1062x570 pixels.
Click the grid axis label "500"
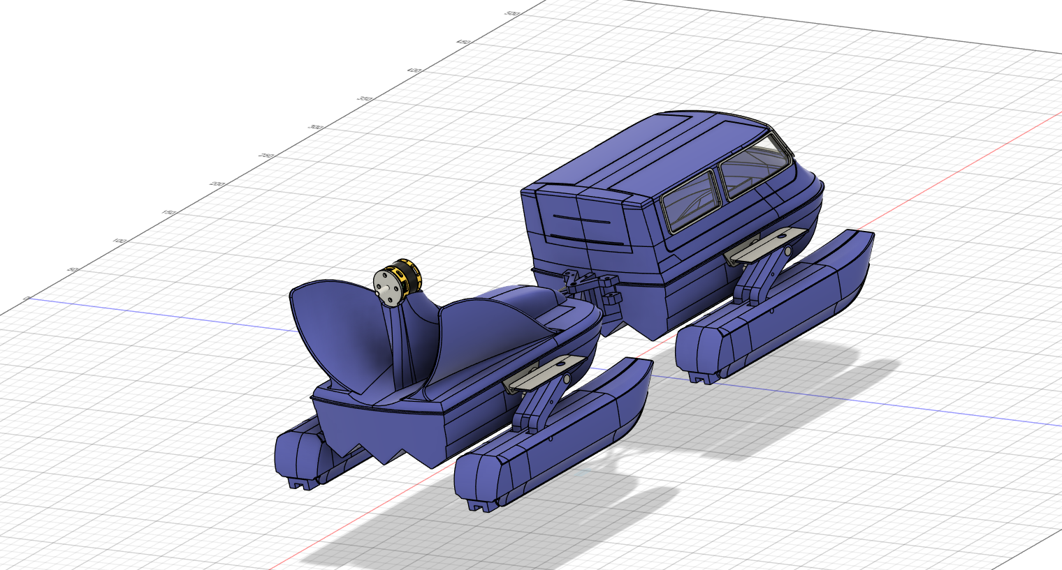[512, 14]
